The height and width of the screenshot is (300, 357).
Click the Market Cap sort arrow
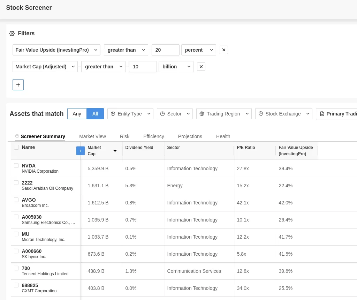click(x=115, y=151)
